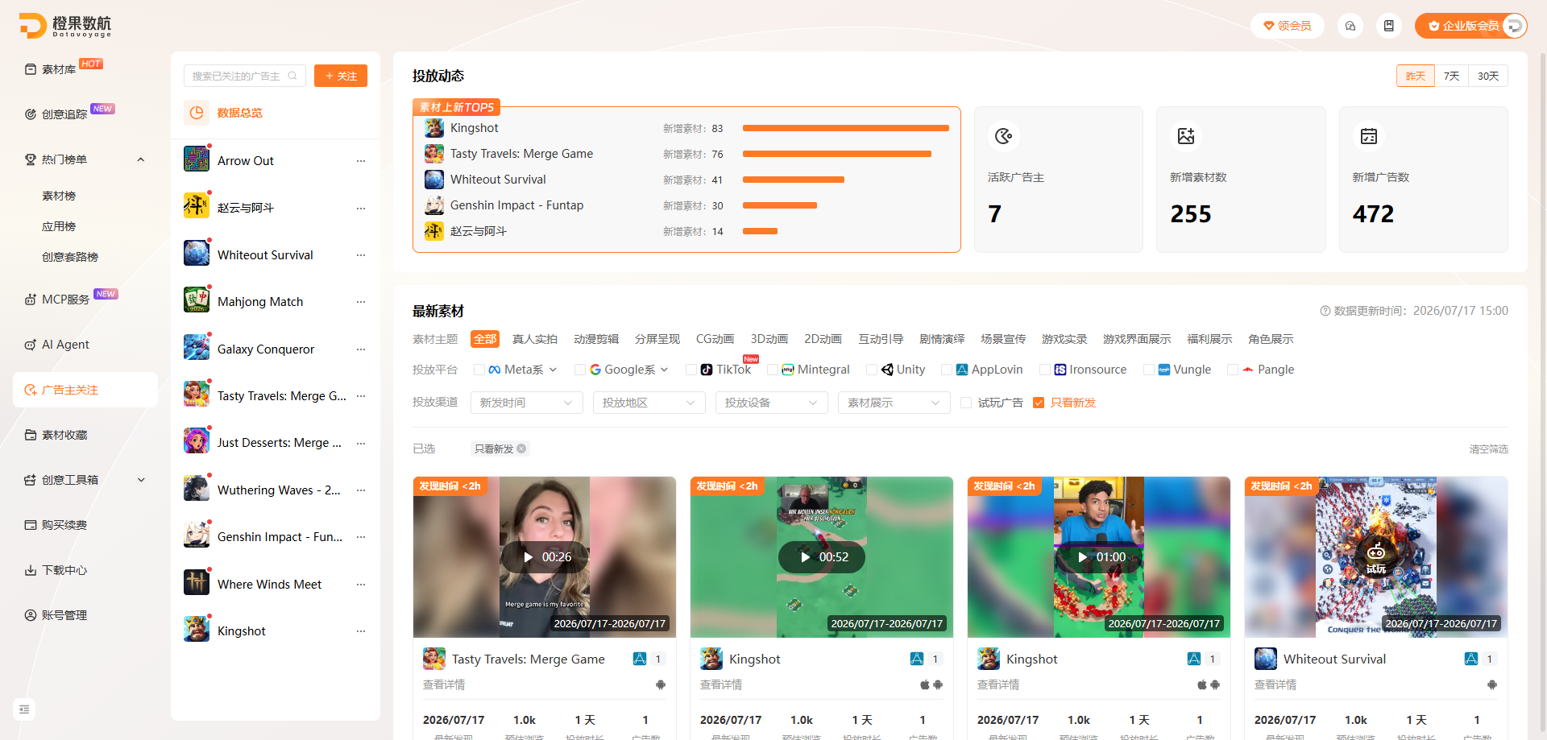The height and width of the screenshot is (740, 1547).
Task: Tick the Ironsource platform checkbox
Action: pos(1045,370)
